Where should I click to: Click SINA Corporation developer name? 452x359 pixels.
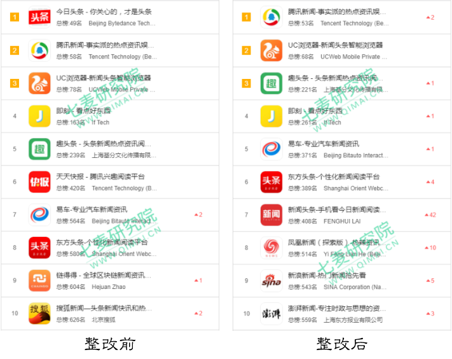pos(355,287)
